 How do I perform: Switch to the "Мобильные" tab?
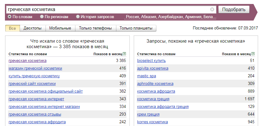(60, 28)
